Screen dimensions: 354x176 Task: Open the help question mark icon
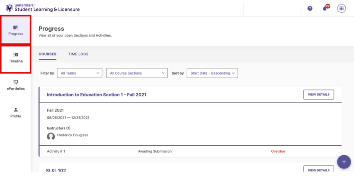(310, 9)
